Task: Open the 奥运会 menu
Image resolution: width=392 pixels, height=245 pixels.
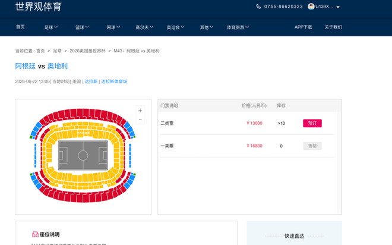Action: coord(175,27)
